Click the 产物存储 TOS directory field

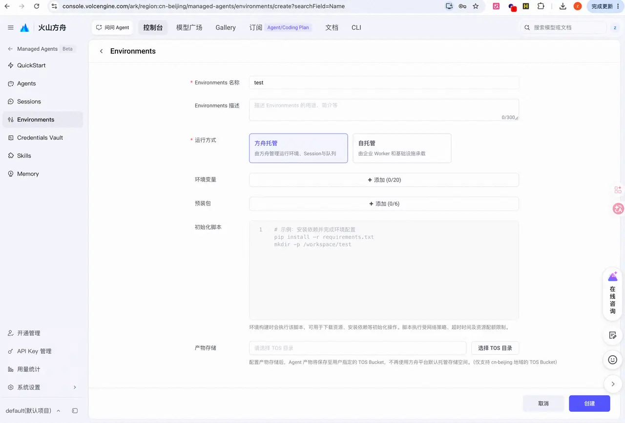click(357, 348)
